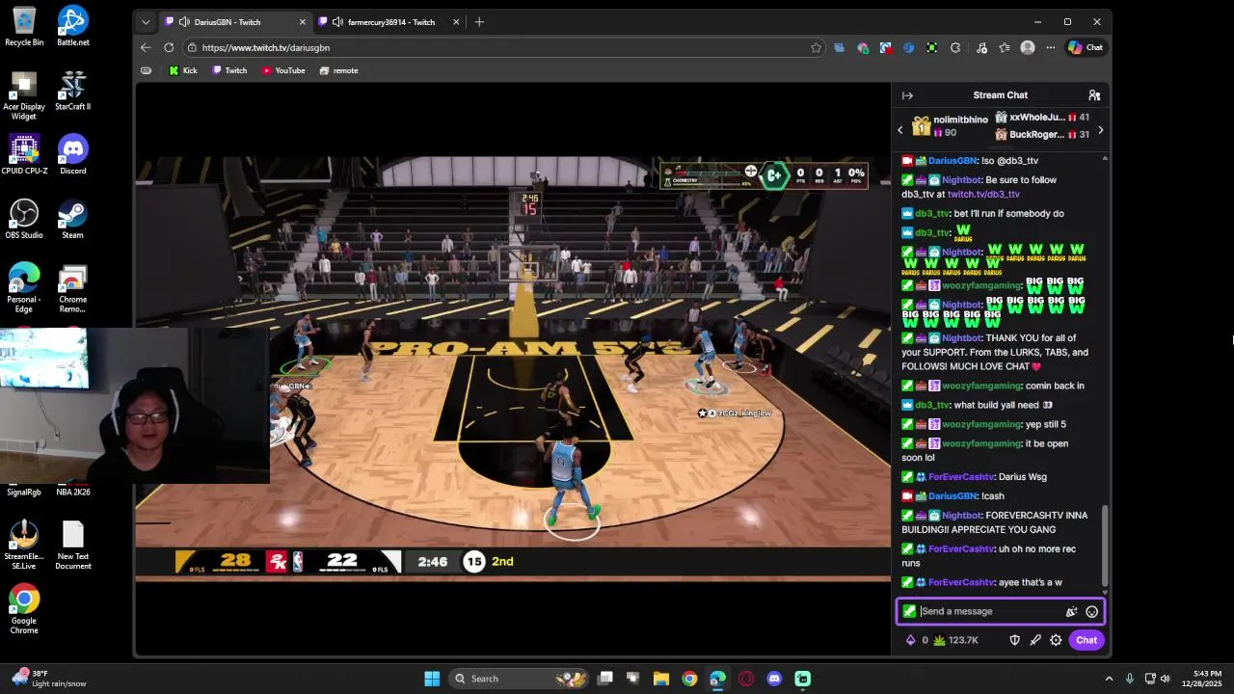Screen dimensions: 1234x694
Task: Open browser extensions puzzle icon
Action: 955,47
